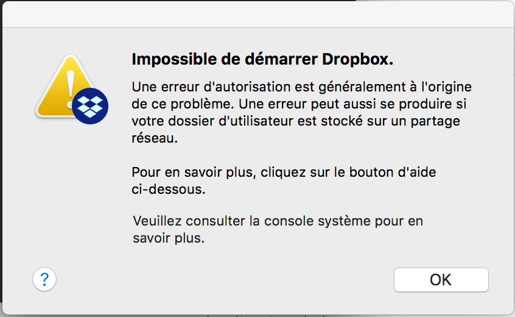Open help with the question mark button

click(44, 280)
